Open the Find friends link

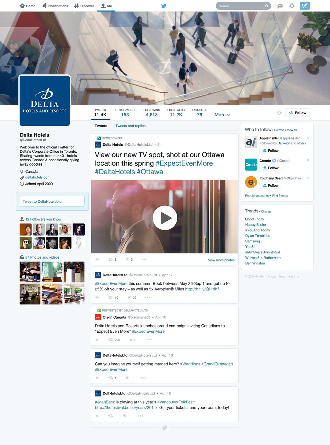(280, 196)
